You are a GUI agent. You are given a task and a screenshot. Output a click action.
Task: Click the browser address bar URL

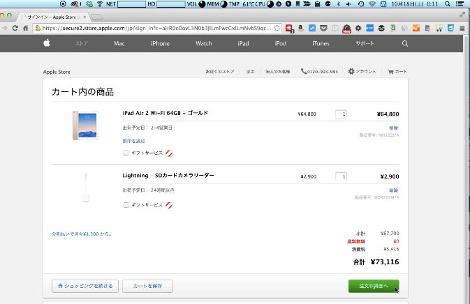pyautogui.click(x=156, y=28)
